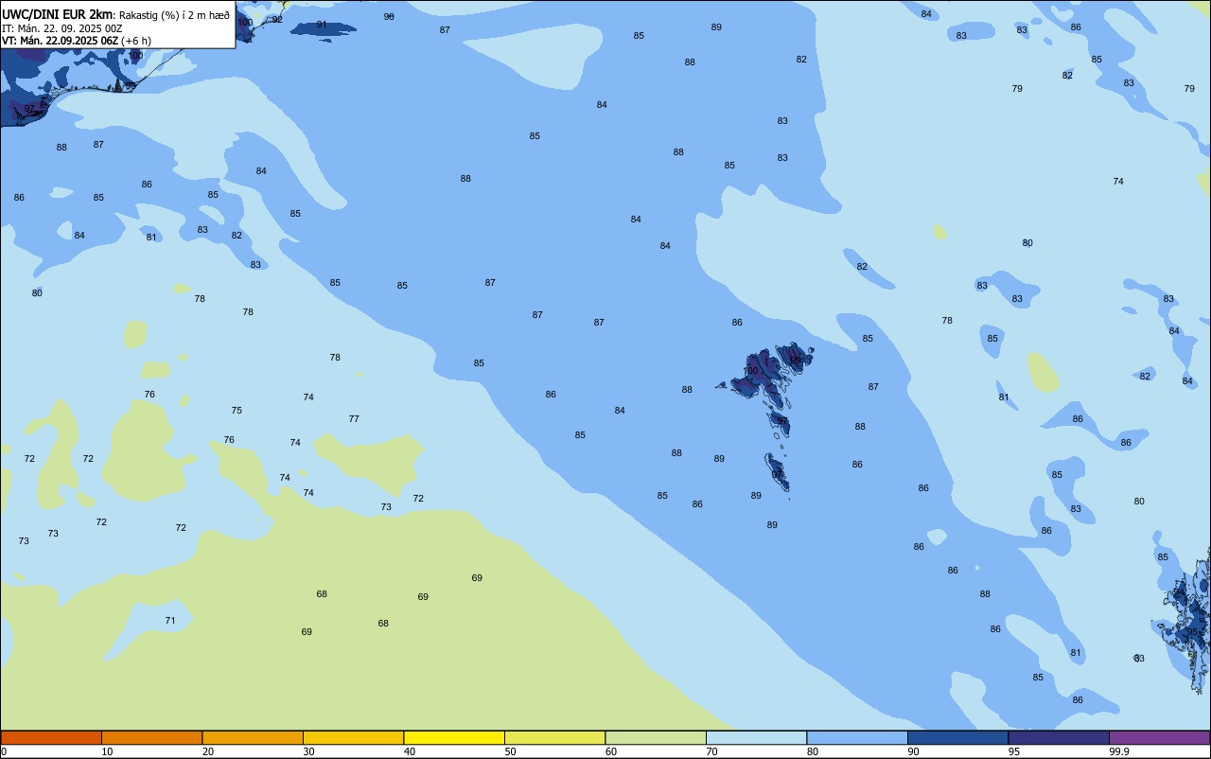Click the '92' humidity value near top
The height and width of the screenshot is (759, 1211).
coord(277,19)
